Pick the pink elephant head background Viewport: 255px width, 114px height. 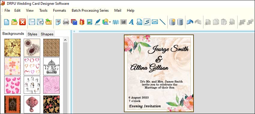point(32,104)
